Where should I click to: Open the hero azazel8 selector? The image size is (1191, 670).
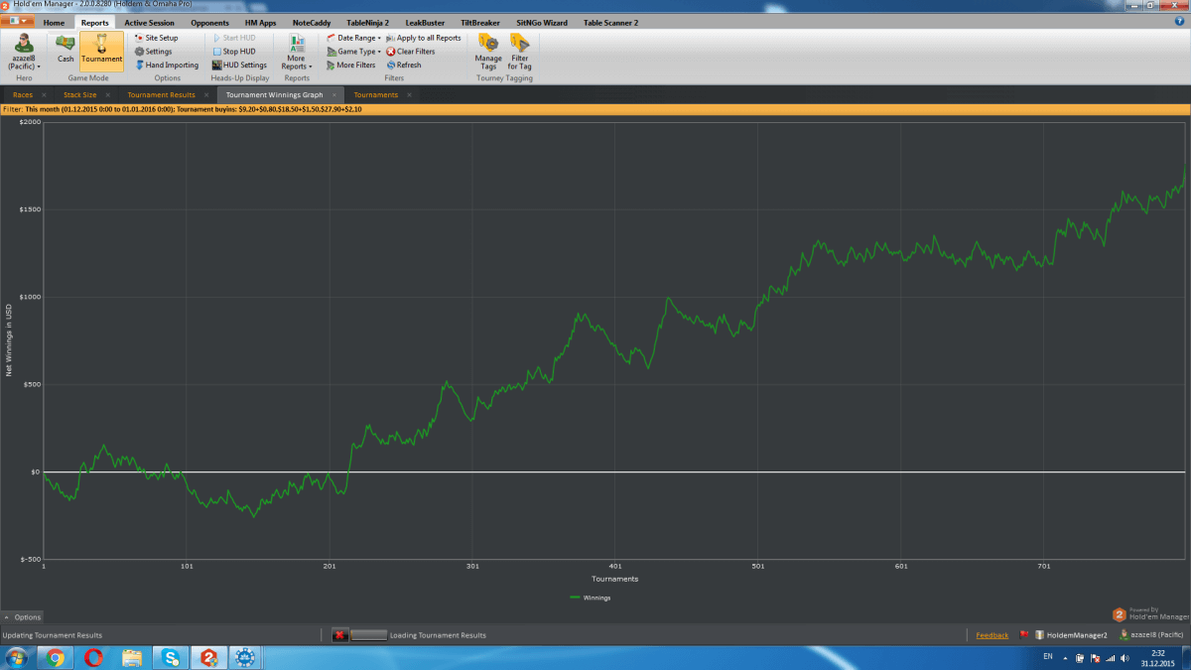pyautogui.click(x=24, y=52)
